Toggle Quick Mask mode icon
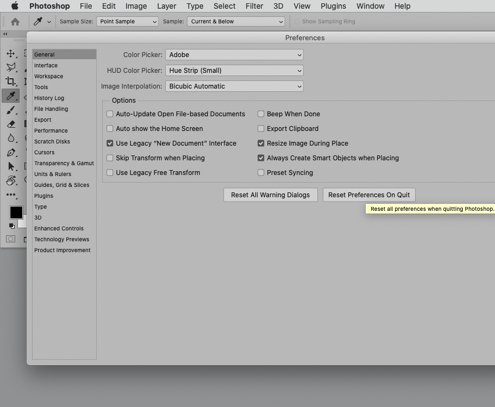This screenshot has height=407, width=495. (10, 239)
